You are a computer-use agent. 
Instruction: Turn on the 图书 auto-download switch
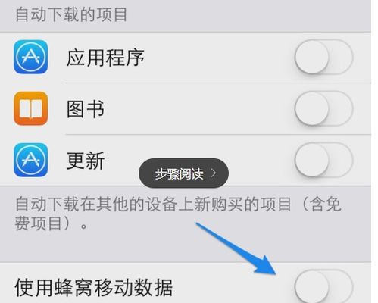(323, 108)
